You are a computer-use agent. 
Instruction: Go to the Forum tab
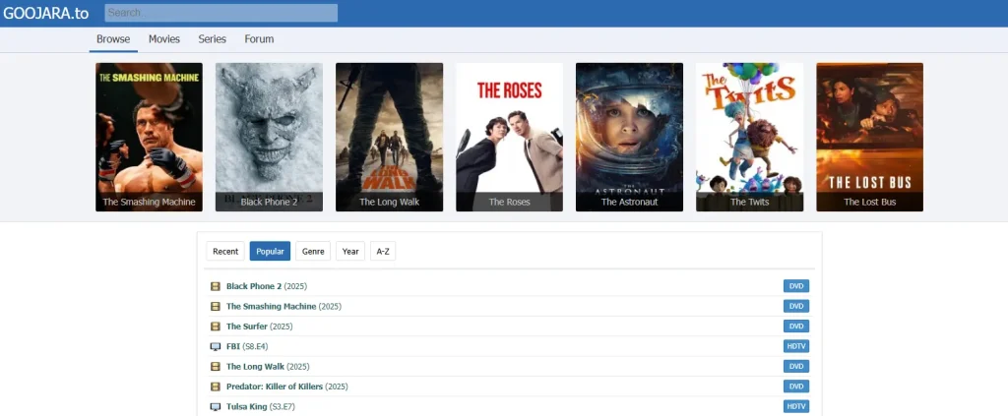[x=259, y=39]
